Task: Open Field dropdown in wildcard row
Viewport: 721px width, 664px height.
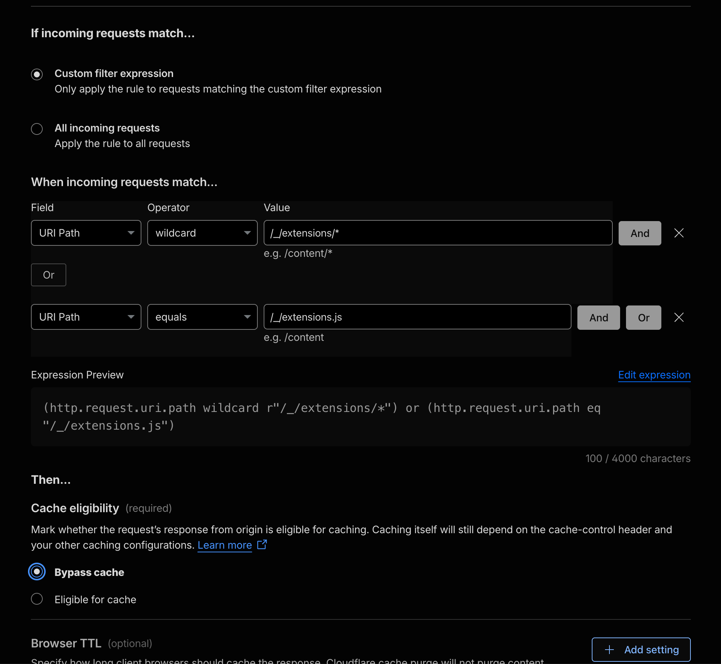Action: pos(86,233)
